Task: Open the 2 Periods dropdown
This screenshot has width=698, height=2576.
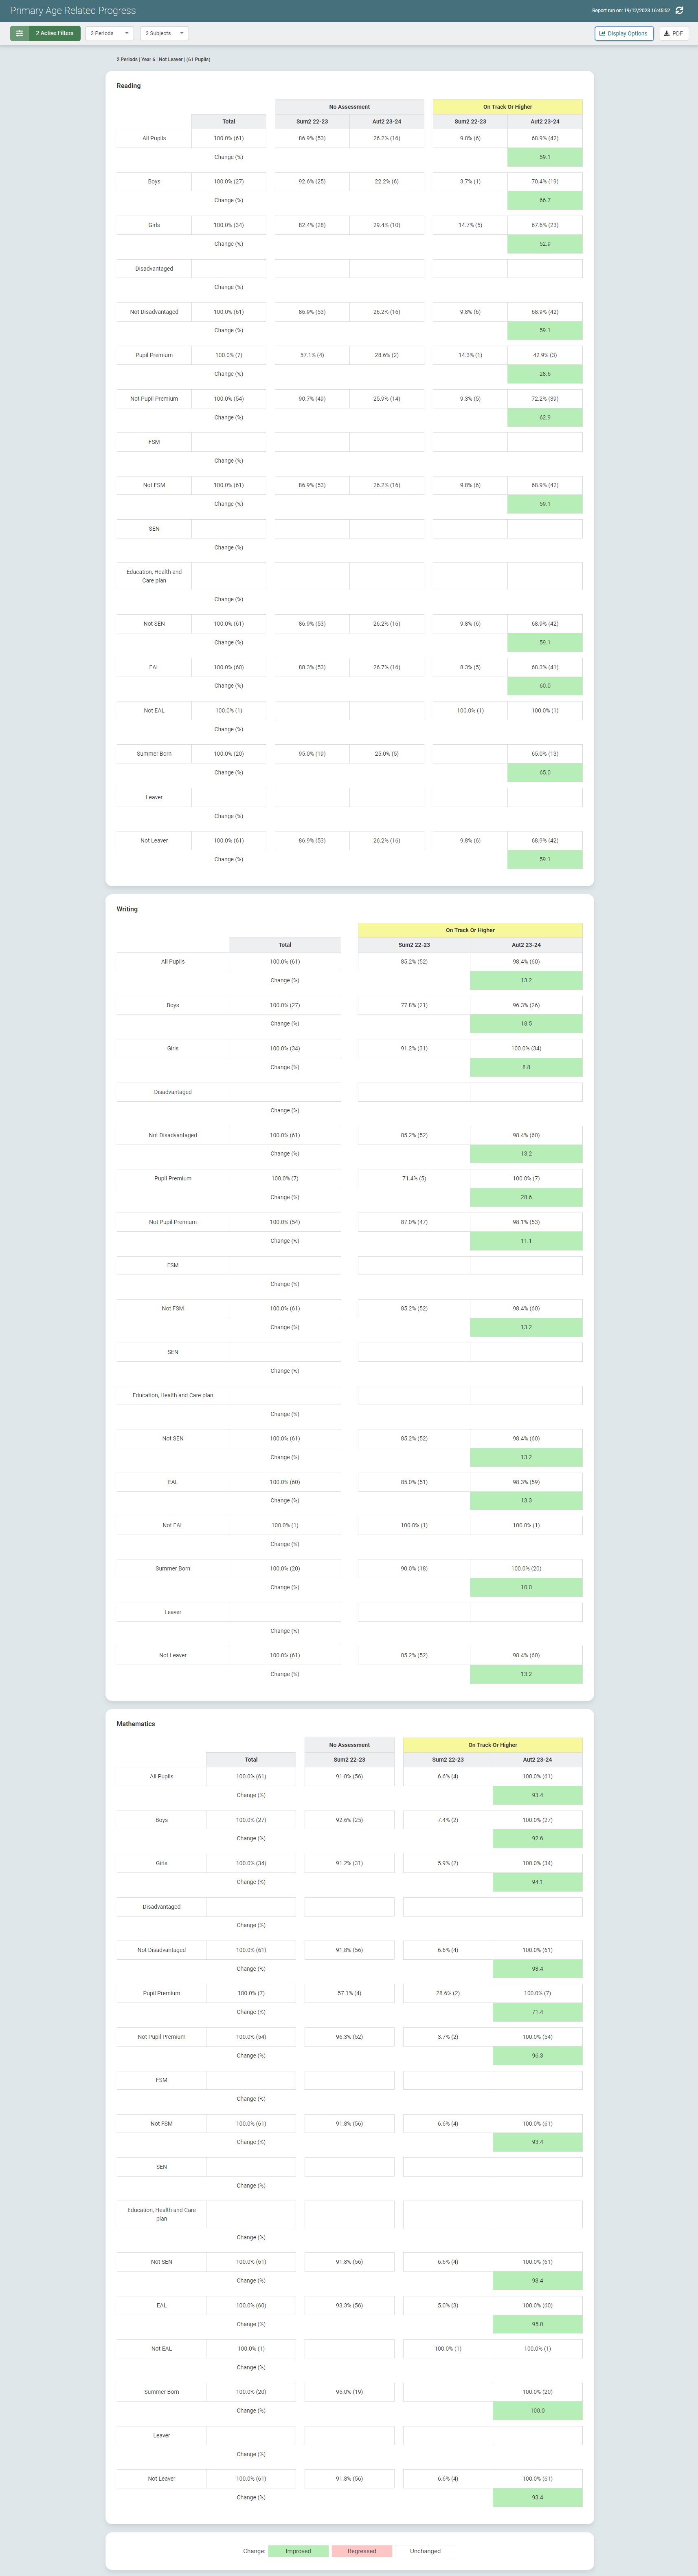Action: [x=110, y=33]
